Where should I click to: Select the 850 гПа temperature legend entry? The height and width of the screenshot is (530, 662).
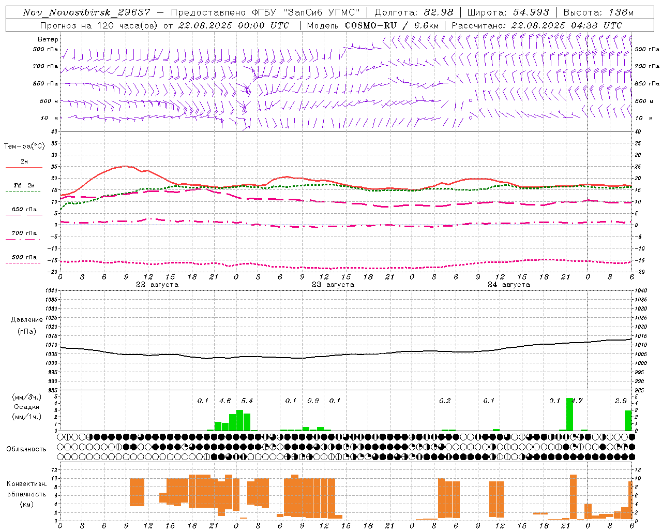(24, 210)
